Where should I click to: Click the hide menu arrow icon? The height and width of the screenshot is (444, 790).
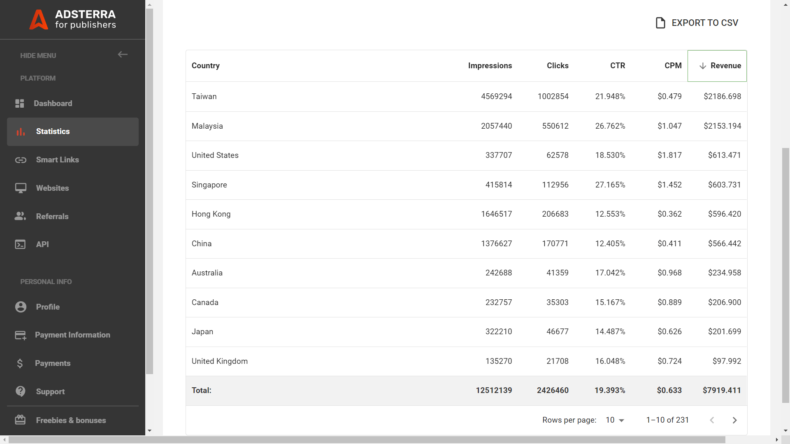[123, 54]
